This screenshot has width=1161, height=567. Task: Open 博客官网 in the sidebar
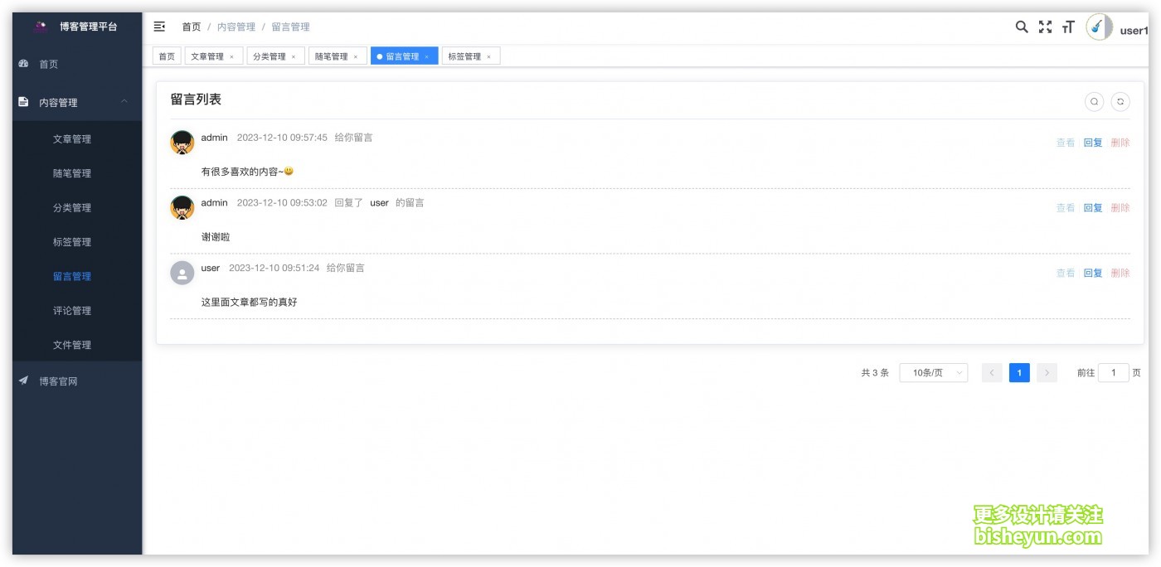77,381
